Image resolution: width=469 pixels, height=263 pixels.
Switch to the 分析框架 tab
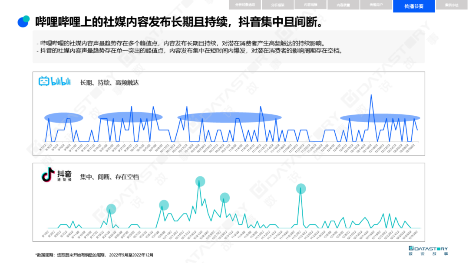[x=277, y=5]
